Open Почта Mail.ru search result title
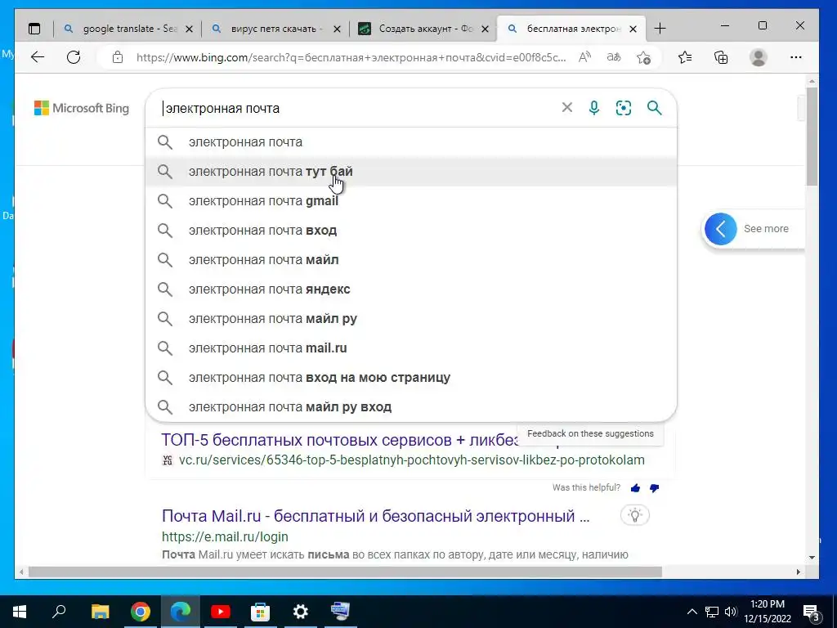Screen dimensions: 837x628 [x=376, y=516]
